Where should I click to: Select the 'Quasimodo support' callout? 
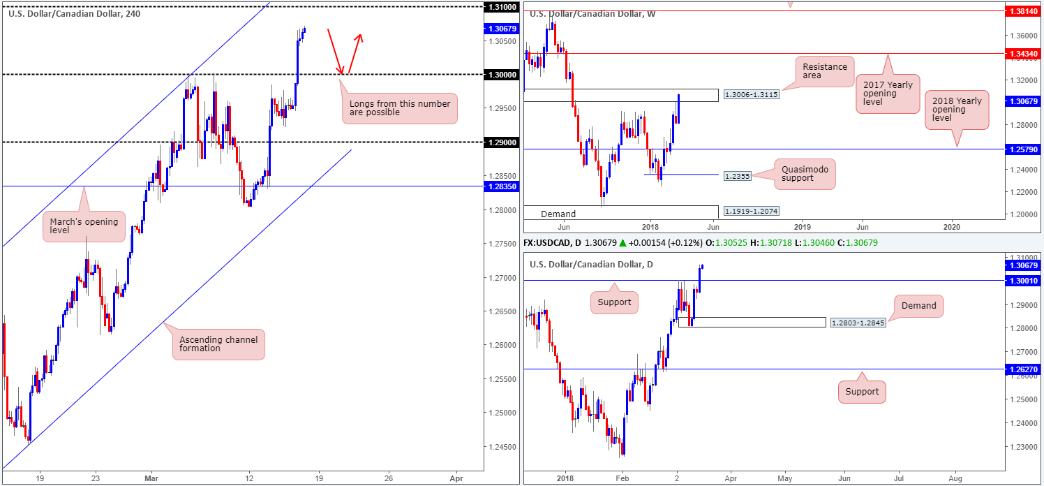pos(805,175)
